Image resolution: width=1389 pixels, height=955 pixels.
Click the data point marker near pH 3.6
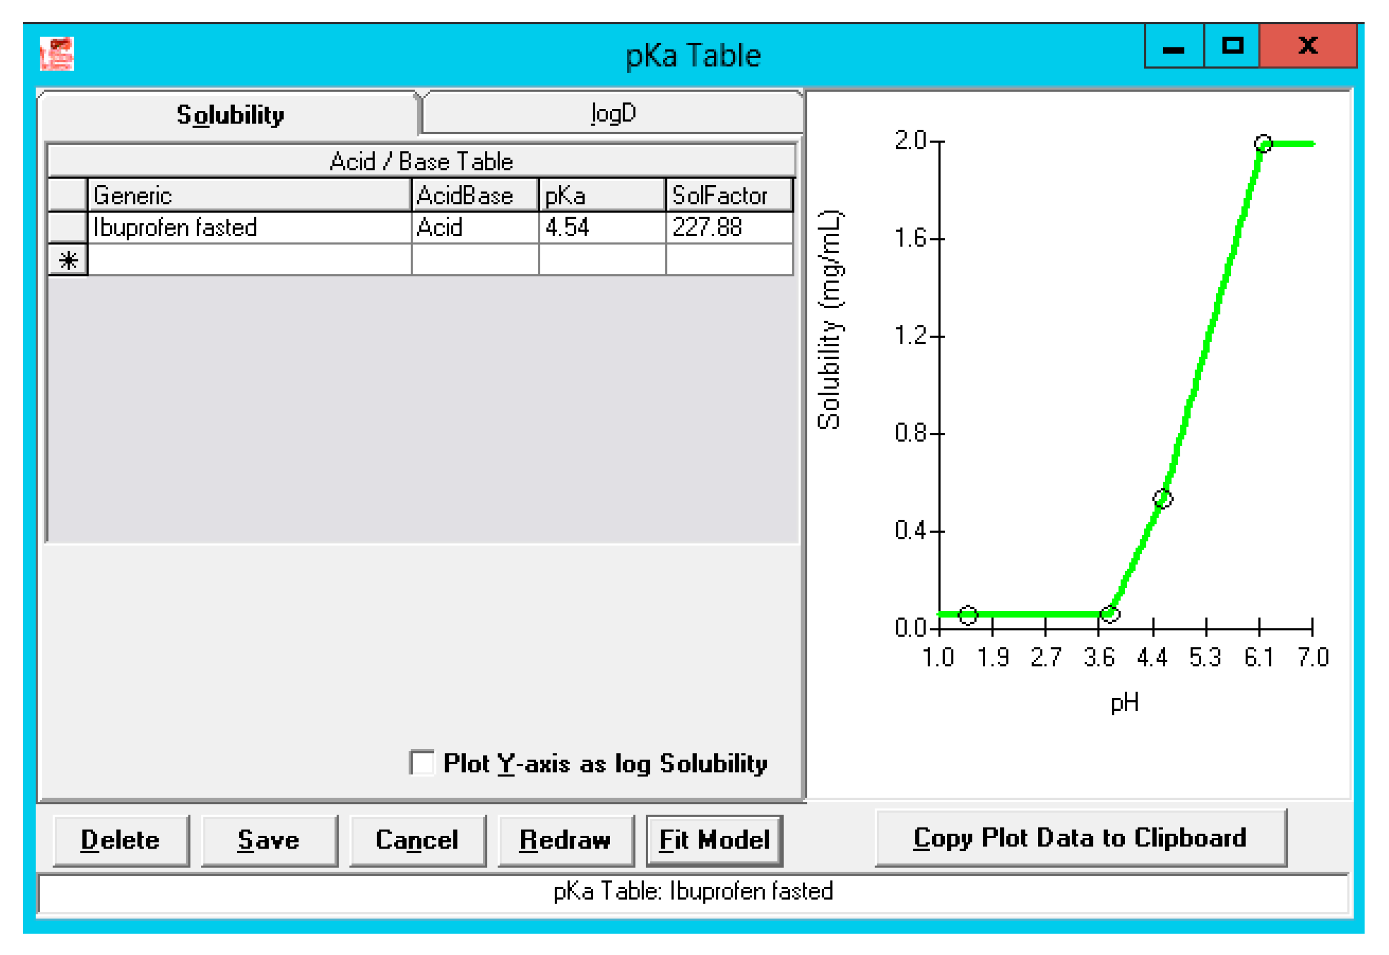[1109, 614]
